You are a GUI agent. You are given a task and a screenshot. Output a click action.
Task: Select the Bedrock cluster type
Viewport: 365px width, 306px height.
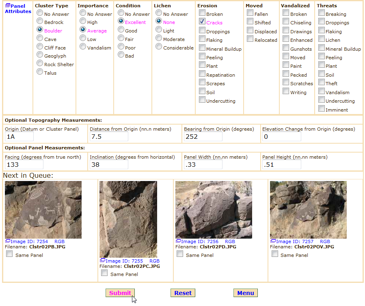pos(40,22)
